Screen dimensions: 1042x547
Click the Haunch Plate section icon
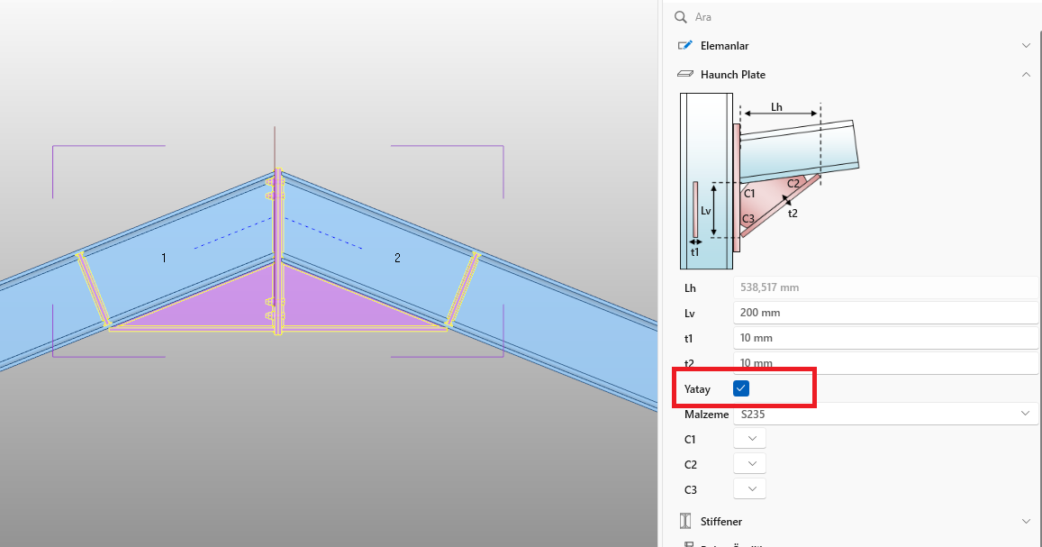[684, 75]
